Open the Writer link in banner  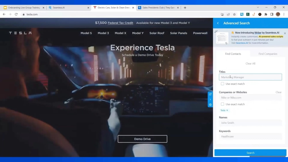click(258, 33)
